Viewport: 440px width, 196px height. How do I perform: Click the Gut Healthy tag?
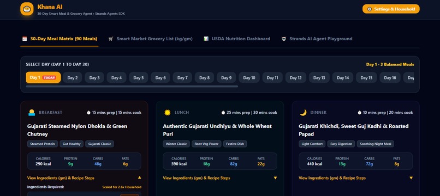[x=72, y=144]
